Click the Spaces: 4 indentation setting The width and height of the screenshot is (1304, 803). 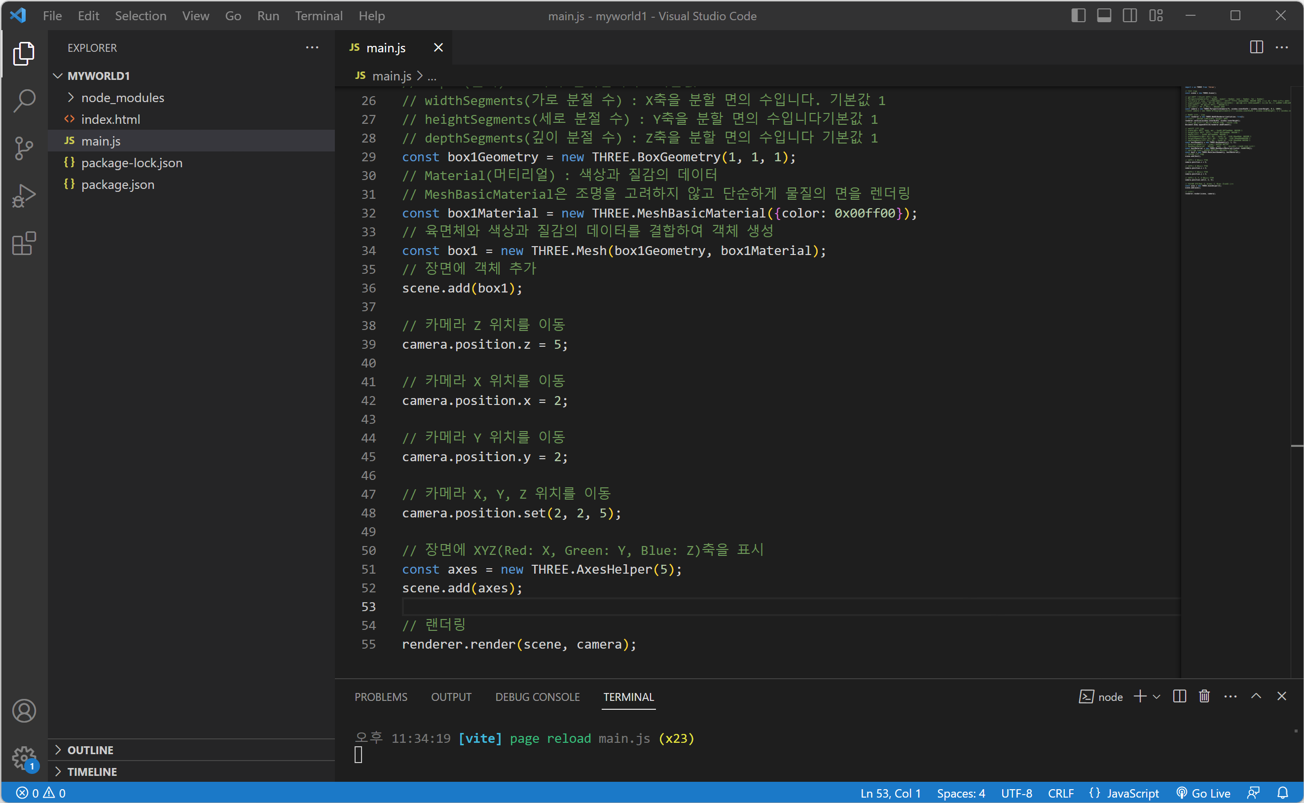click(960, 793)
